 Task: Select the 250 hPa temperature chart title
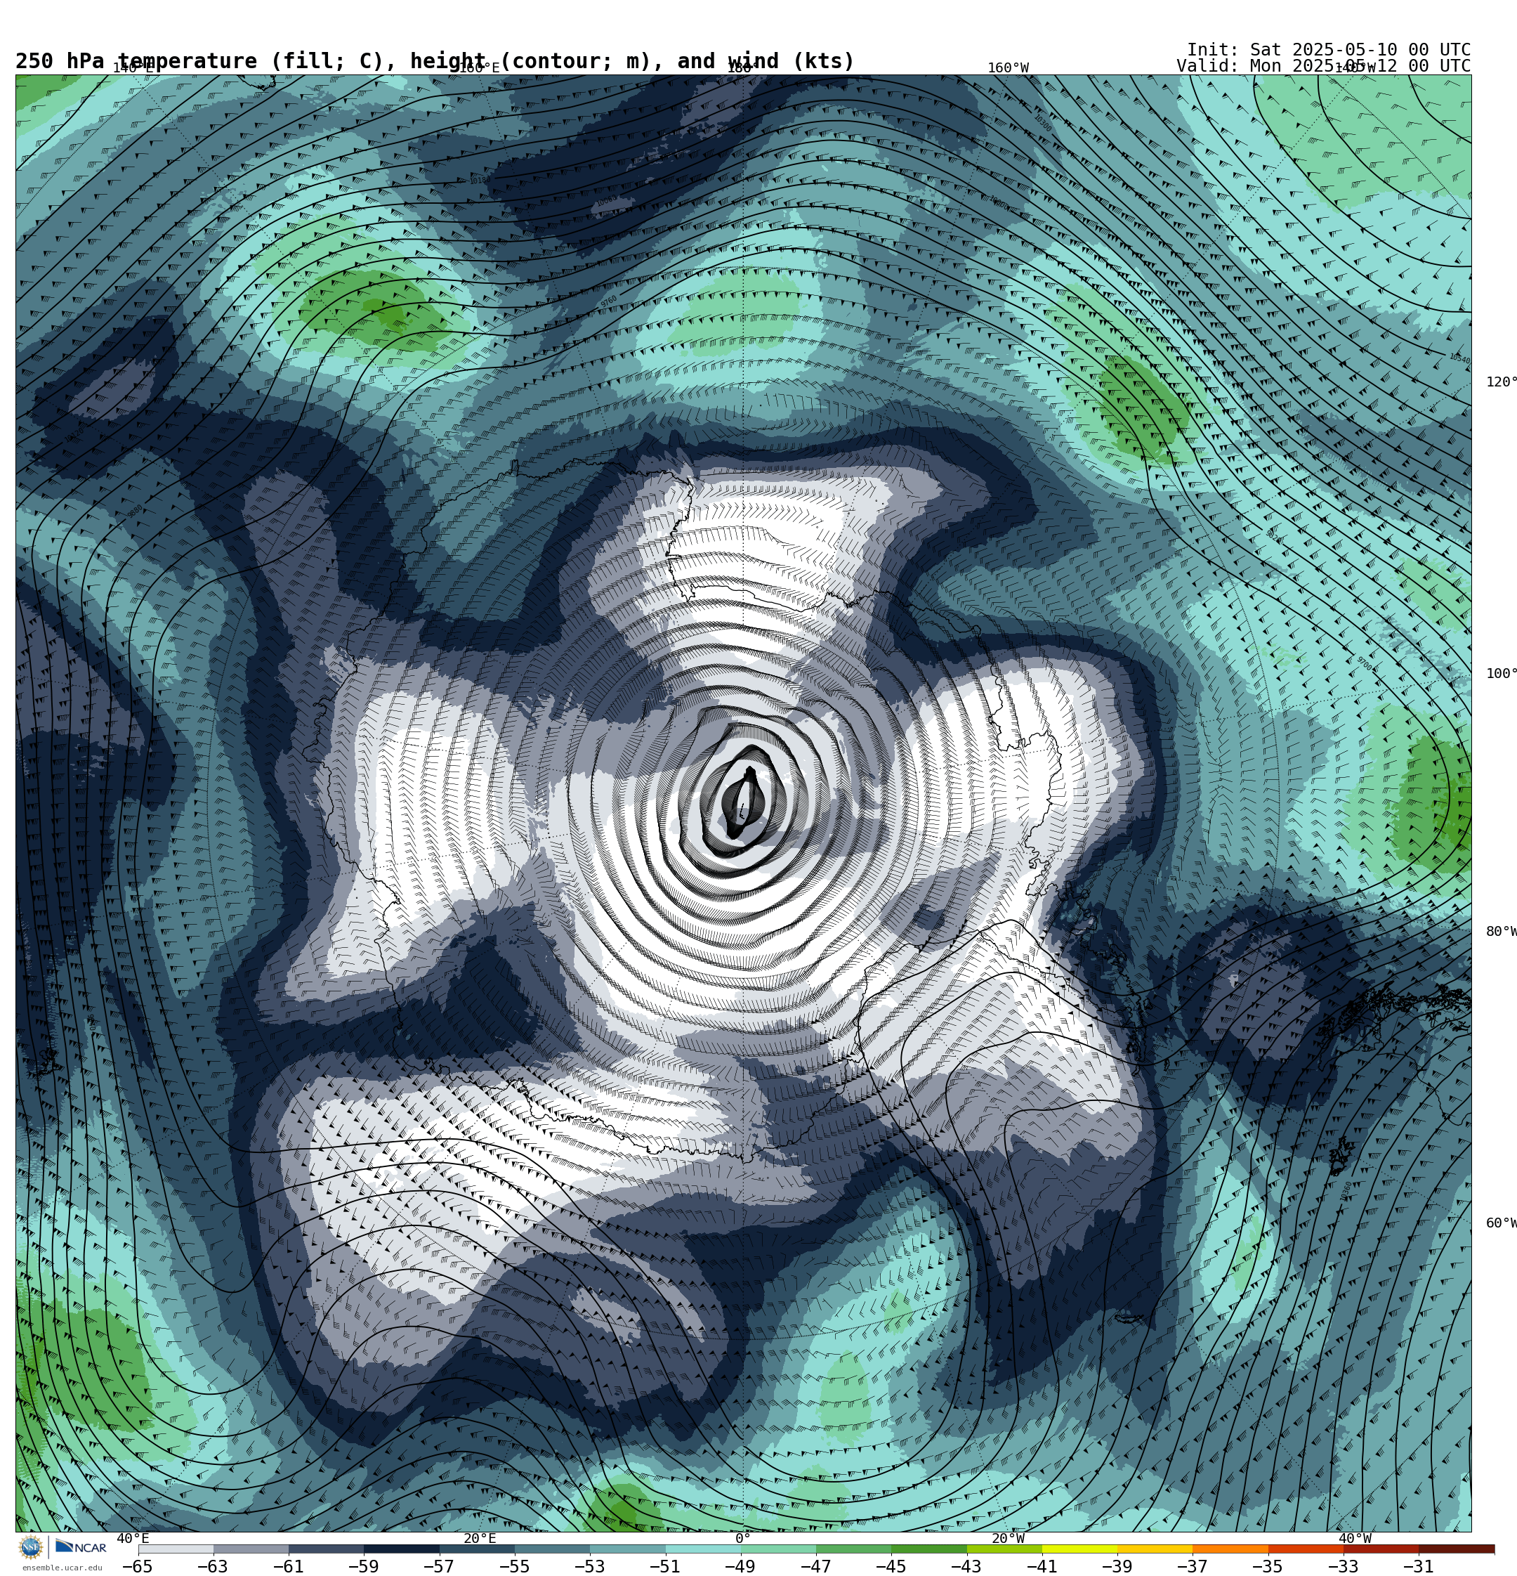(435, 62)
